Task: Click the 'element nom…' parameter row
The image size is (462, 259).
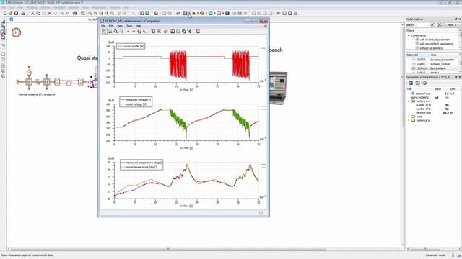Action: [x=432, y=112]
